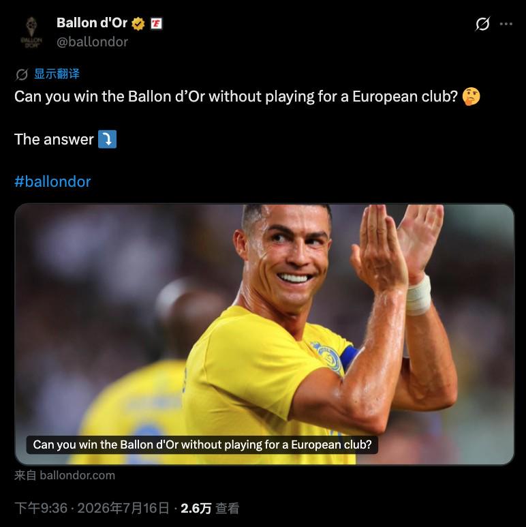The width and height of the screenshot is (526, 527).
Task: Click the L'Équipe affiliate badge icon
Action: [156, 24]
